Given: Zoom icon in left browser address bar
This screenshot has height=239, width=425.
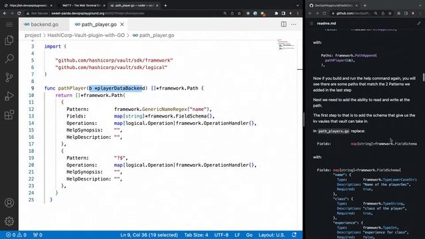Looking at the screenshot, I should [x=225, y=13].
